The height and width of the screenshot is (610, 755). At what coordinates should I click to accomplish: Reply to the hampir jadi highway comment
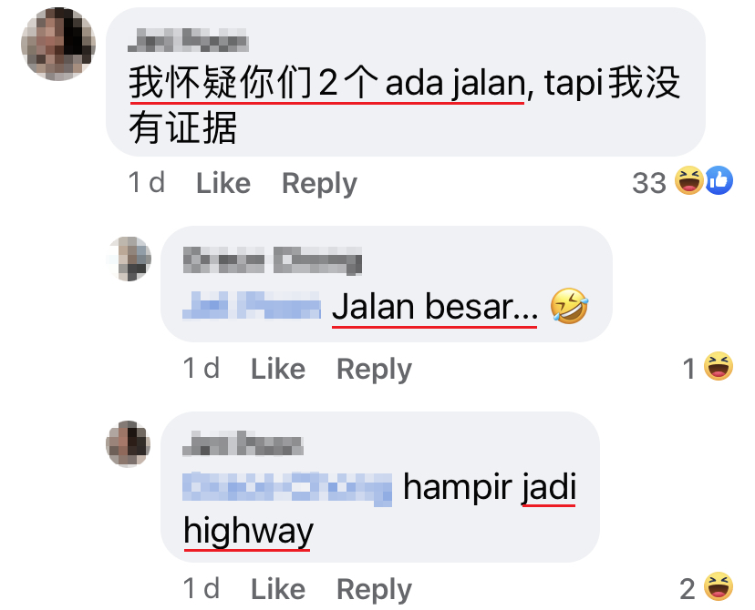[374, 589]
